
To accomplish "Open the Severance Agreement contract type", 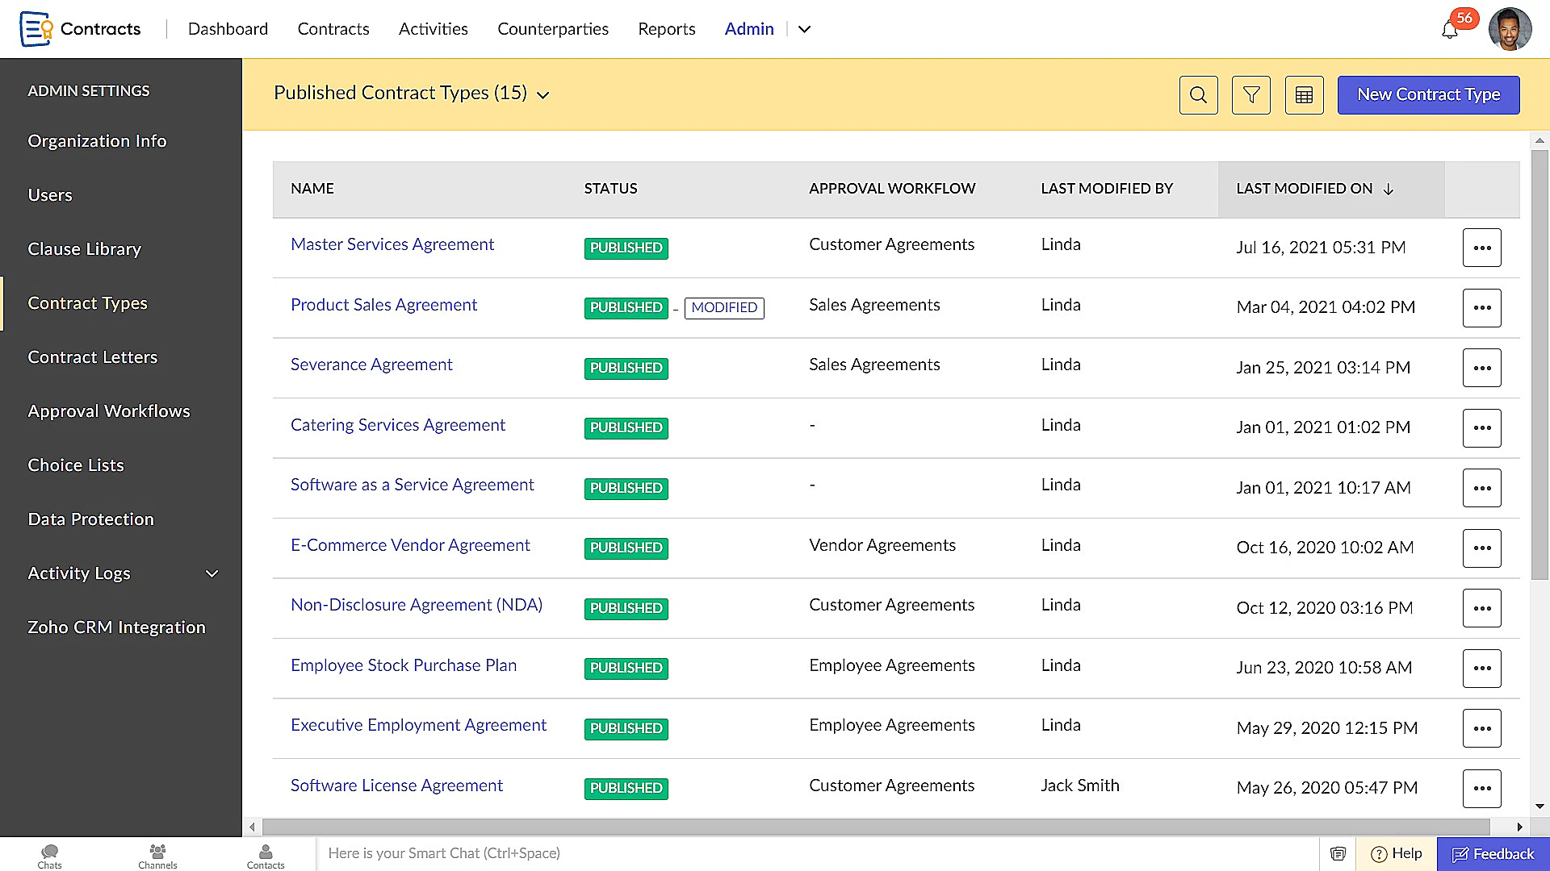I will 371,365.
